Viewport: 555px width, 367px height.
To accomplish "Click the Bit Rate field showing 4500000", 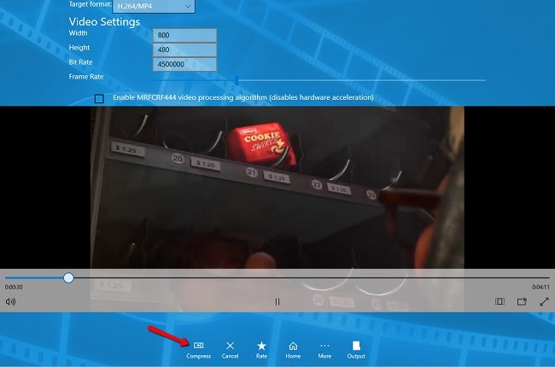I will coord(184,64).
